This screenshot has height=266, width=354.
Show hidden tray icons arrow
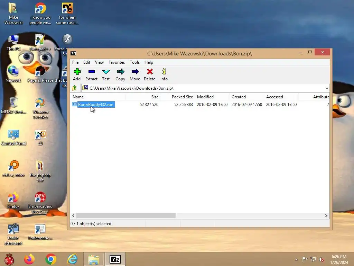(296, 259)
